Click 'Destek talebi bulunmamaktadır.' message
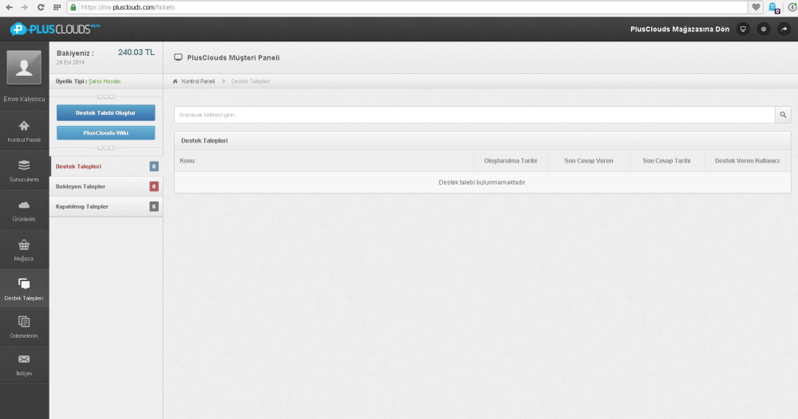798x419 pixels. 483,182
